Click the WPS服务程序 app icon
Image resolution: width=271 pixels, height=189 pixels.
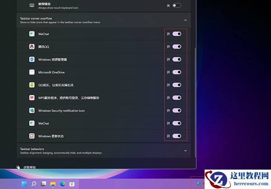(32, 98)
